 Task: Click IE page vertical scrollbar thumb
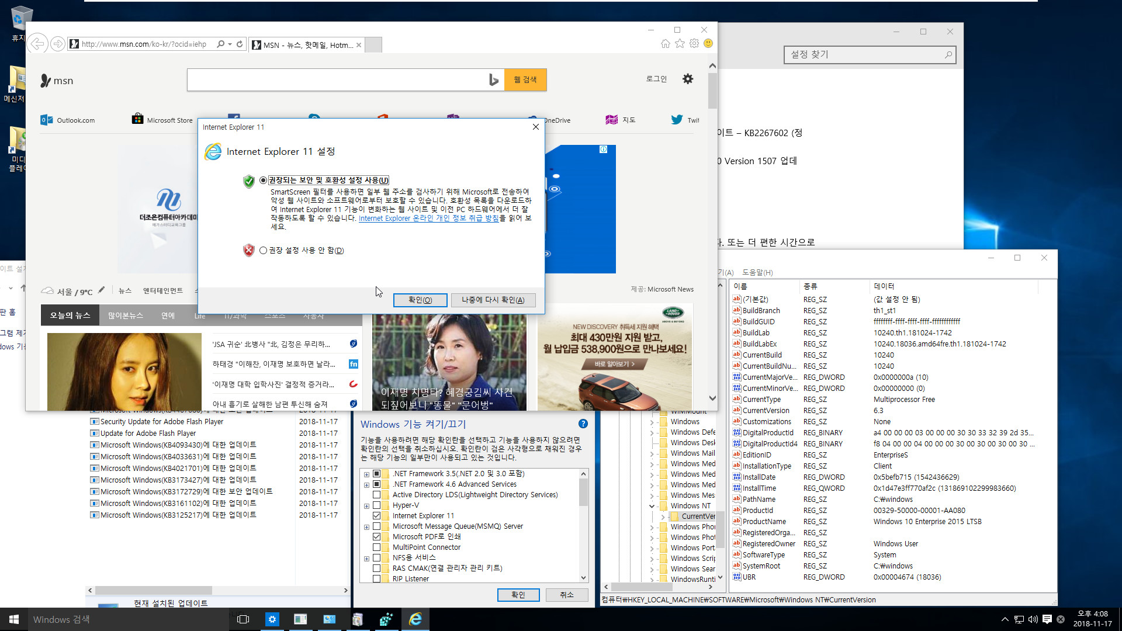(x=712, y=91)
